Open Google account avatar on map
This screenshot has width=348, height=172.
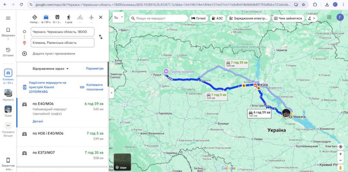click(340, 17)
